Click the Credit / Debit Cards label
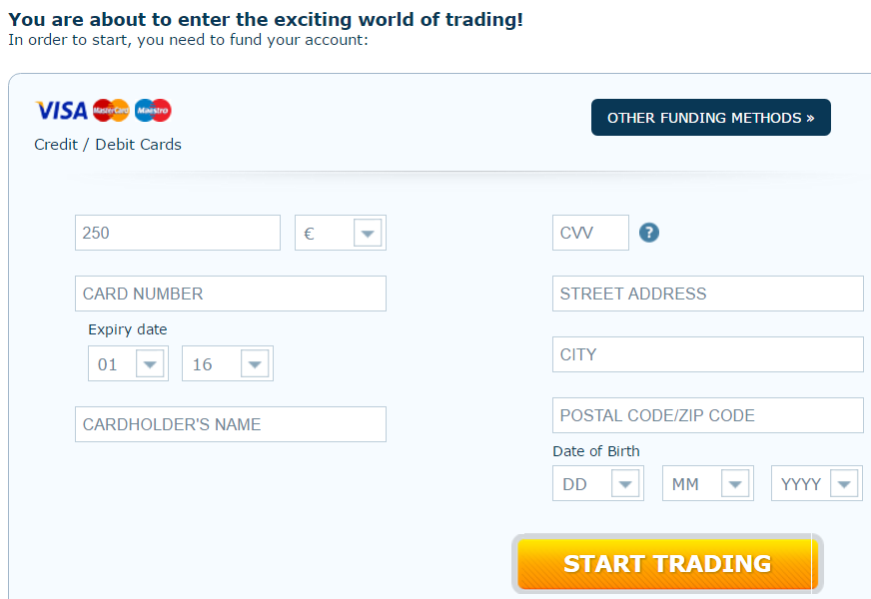871x599 pixels. 108,145
